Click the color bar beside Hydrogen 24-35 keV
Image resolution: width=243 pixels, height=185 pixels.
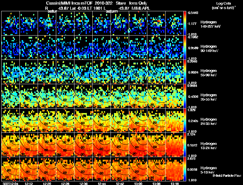pos(185,121)
